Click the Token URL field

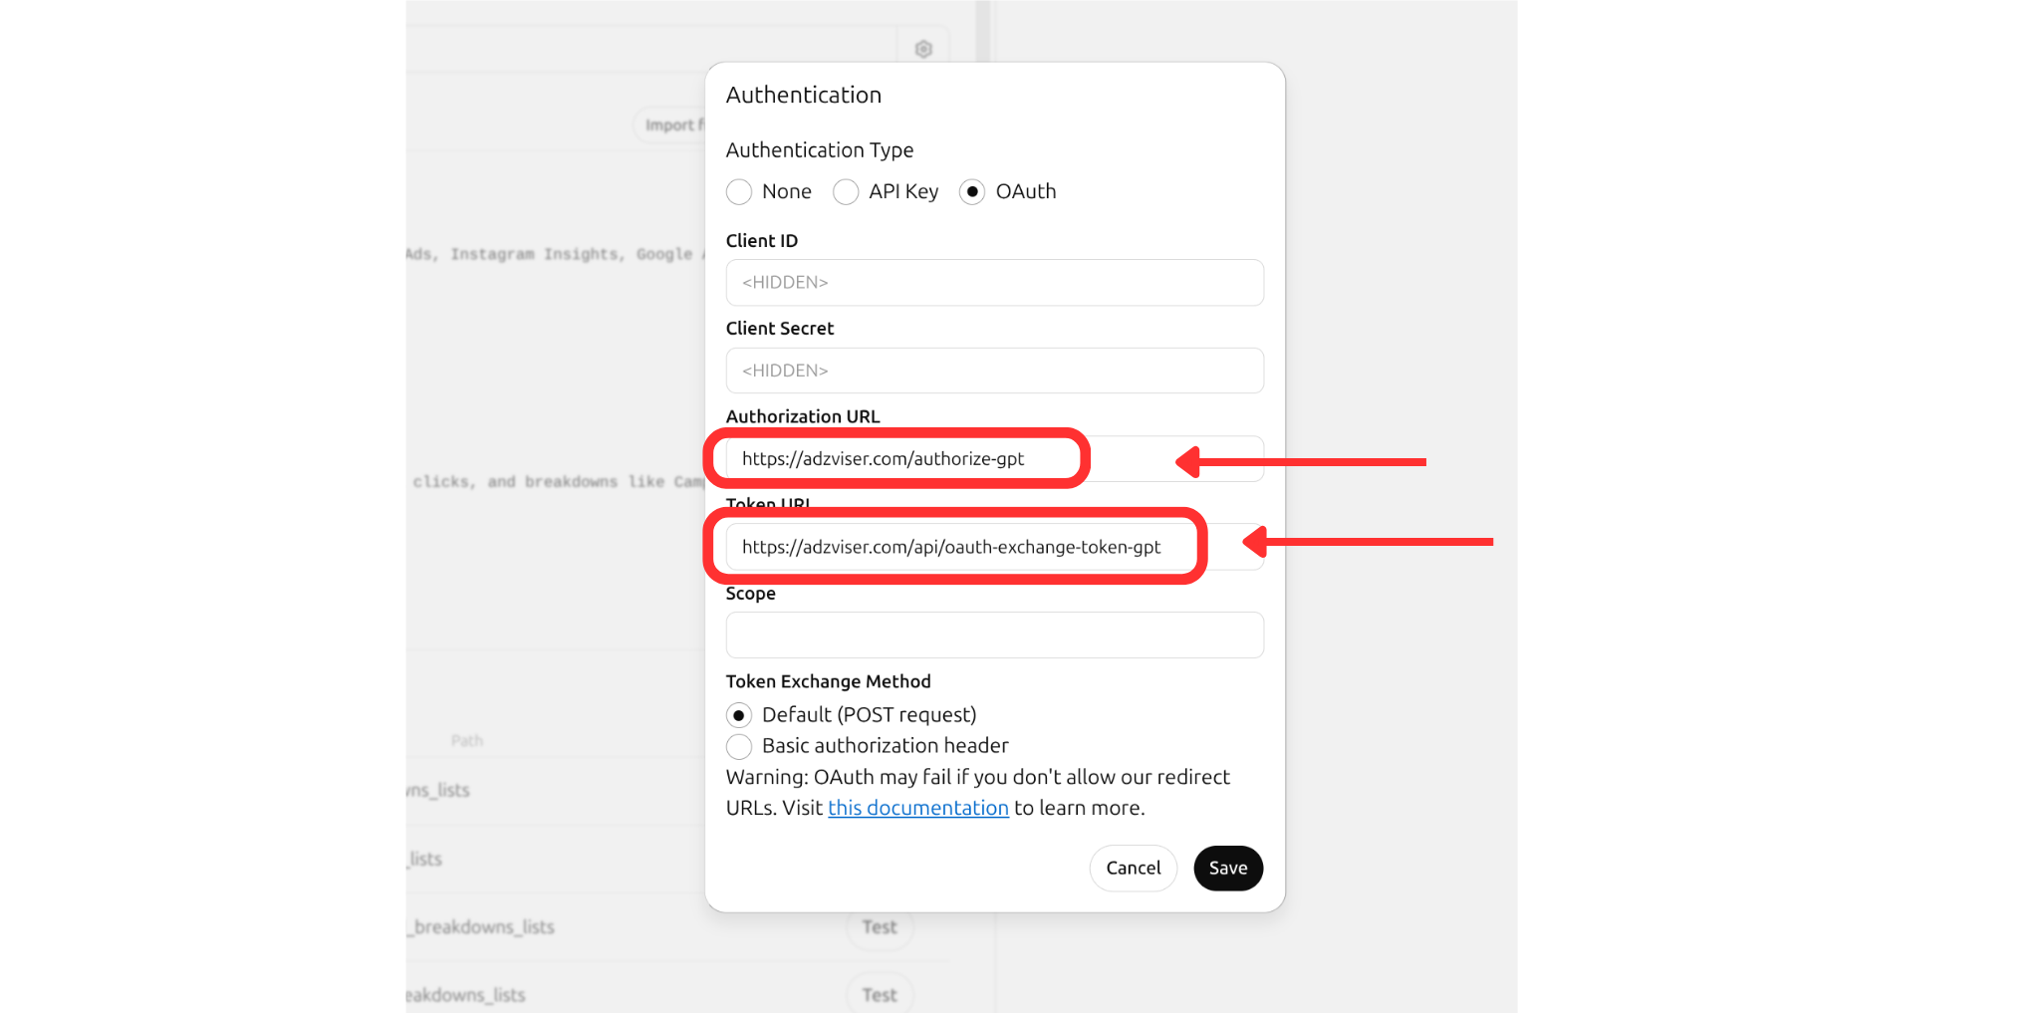point(994,547)
